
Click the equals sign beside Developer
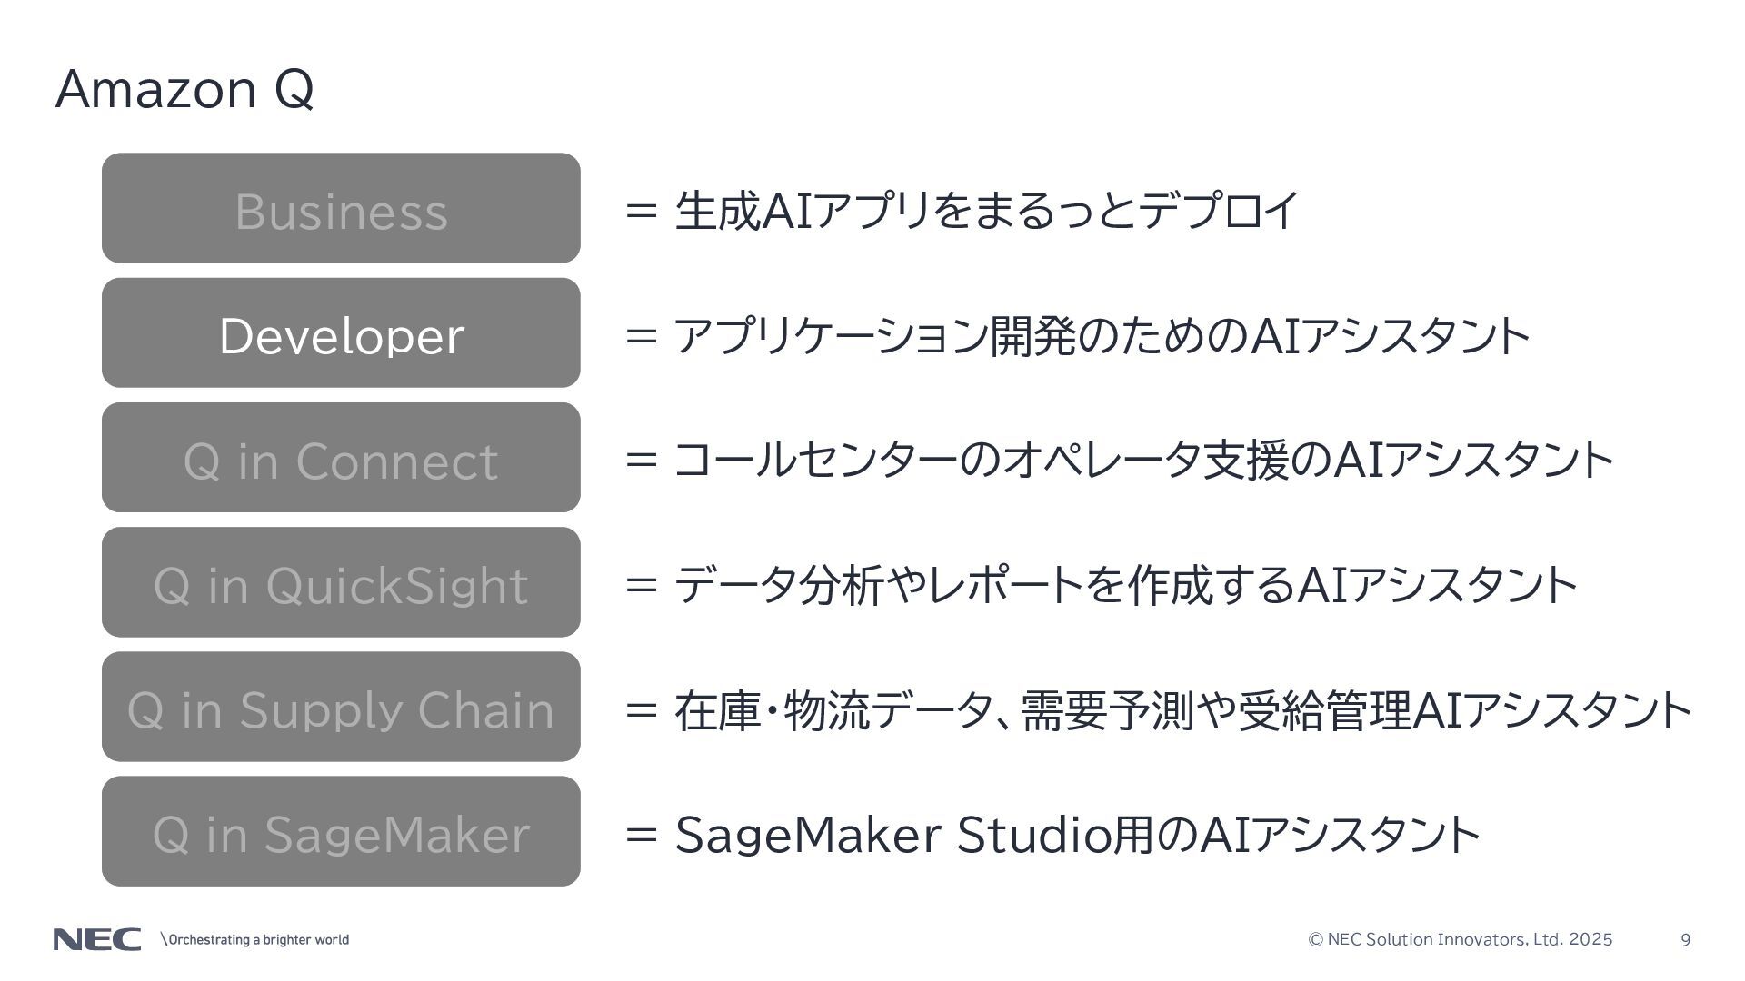pyautogui.click(x=642, y=336)
